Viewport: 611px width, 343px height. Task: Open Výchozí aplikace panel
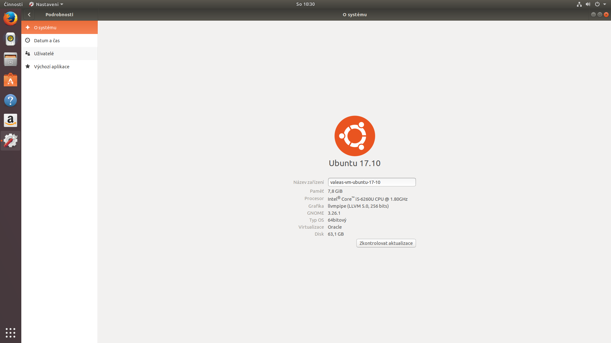60,66
